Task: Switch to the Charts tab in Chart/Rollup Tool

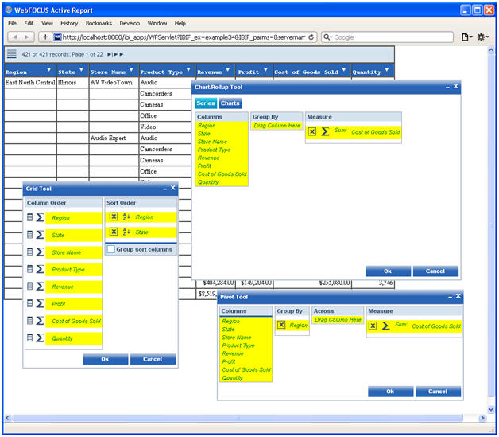Action: coord(230,103)
